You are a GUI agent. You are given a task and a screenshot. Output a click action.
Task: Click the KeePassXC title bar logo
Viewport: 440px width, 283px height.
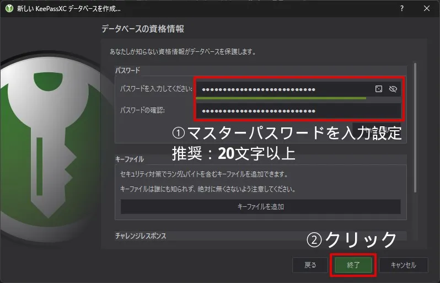tap(9, 8)
